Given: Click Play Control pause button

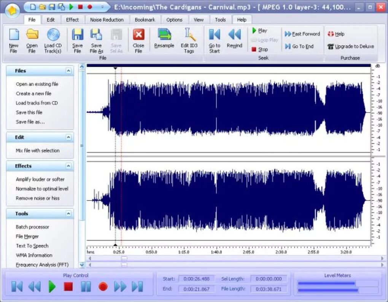Looking at the screenshot, I should click(x=86, y=287).
